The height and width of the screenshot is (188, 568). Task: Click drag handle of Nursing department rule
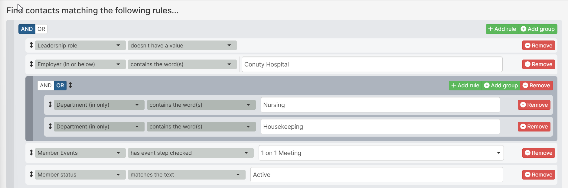click(50, 105)
